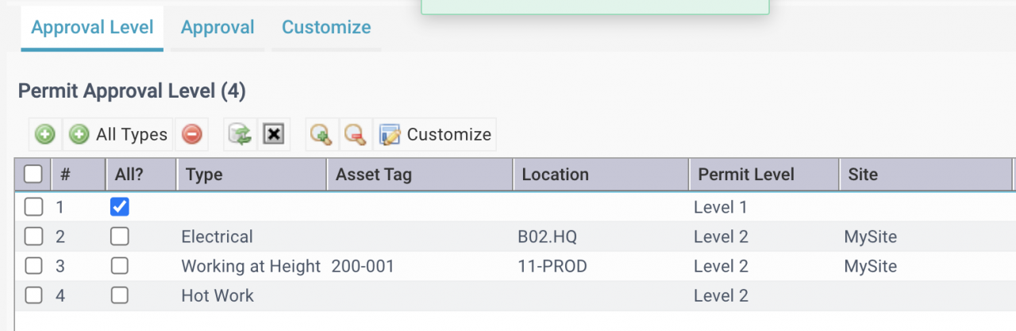
Task: Toggle the select-all checkbox in header
Action: pos(33,174)
